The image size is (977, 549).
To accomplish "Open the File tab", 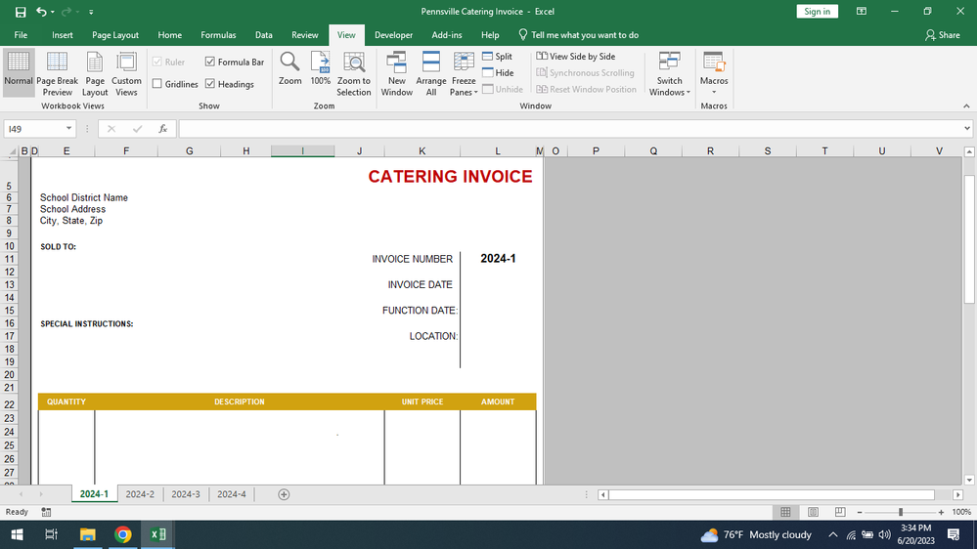I will click(x=21, y=35).
